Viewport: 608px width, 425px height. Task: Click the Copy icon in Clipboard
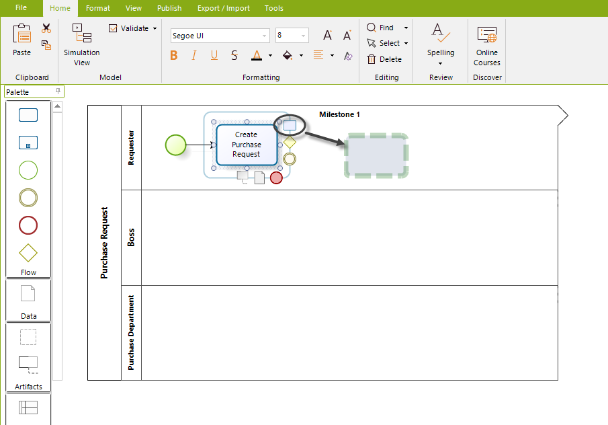pos(46,45)
